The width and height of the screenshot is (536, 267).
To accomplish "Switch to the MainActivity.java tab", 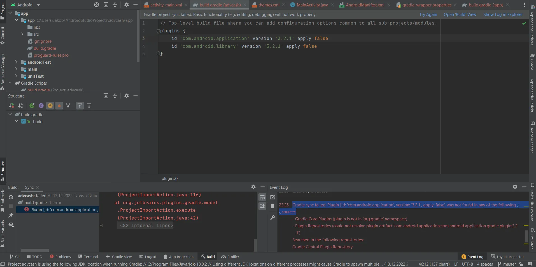I will point(312,5).
